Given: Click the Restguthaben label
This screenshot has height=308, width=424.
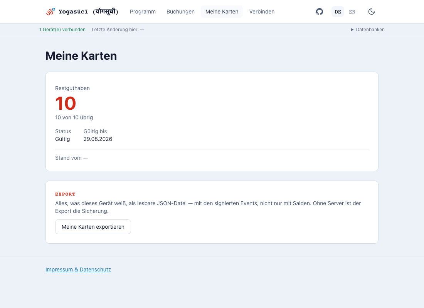Looking at the screenshot, I should pyautogui.click(x=72, y=88).
